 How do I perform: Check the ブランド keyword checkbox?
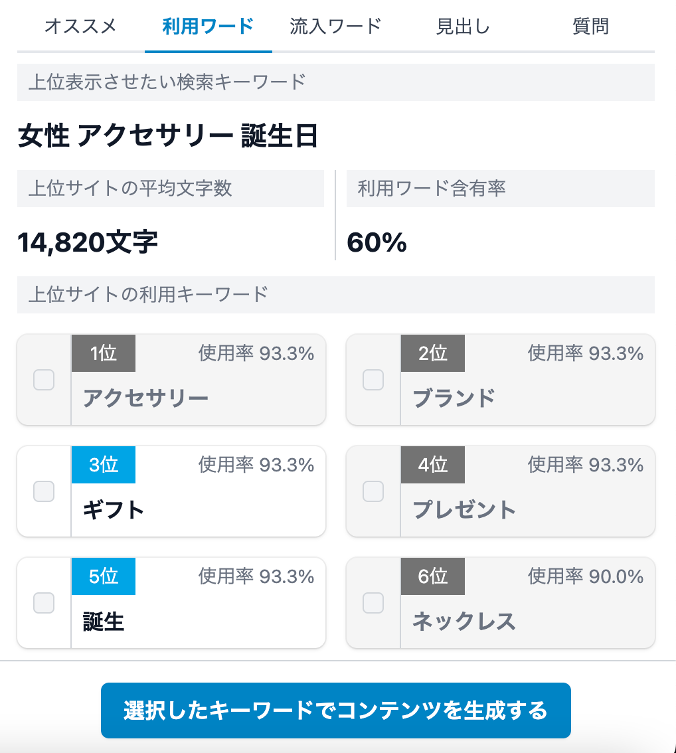pyautogui.click(x=373, y=380)
